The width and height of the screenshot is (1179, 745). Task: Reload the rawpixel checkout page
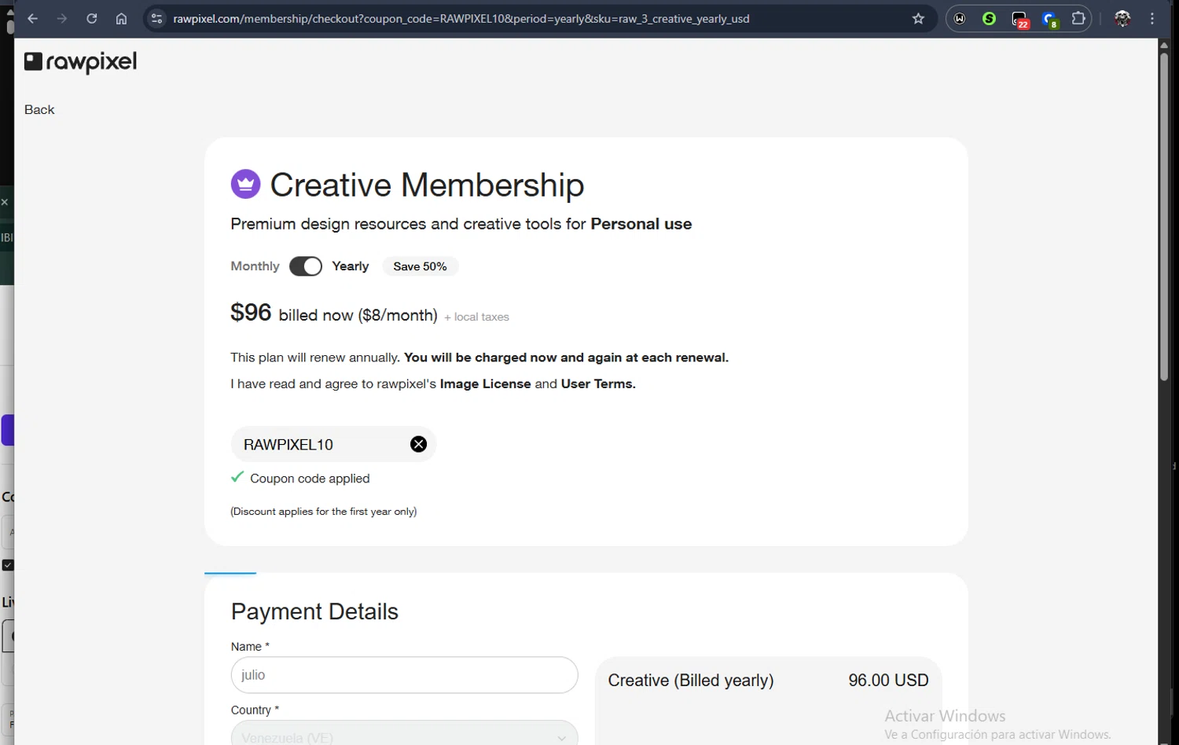tap(92, 18)
